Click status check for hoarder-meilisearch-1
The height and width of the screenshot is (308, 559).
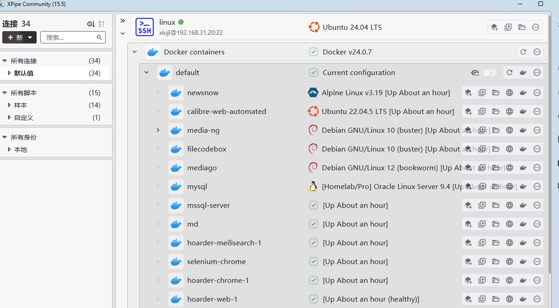[x=314, y=243]
